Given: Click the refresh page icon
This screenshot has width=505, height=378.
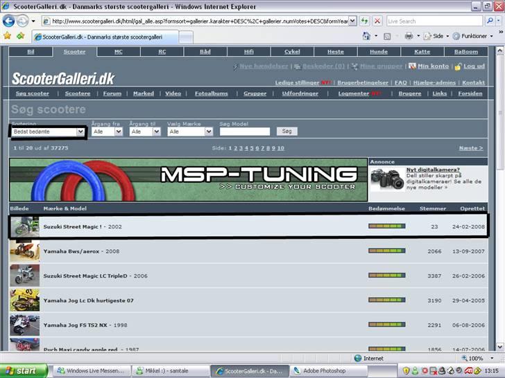Looking at the screenshot, I should [x=364, y=21].
